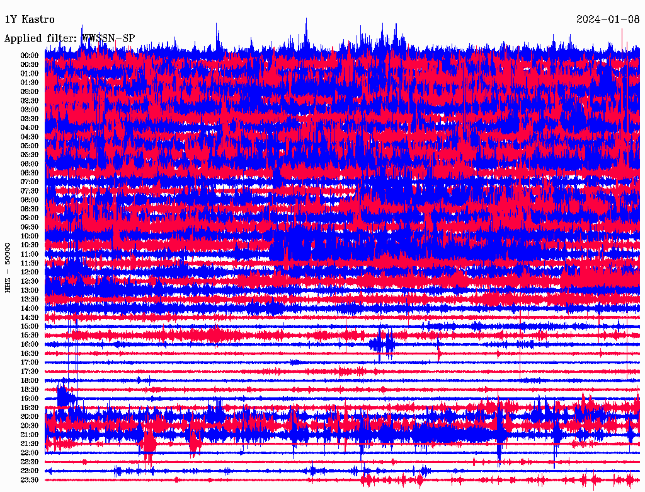Select the 17:00 time label
Viewport: 645px width, 492px height.
pos(30,363)
